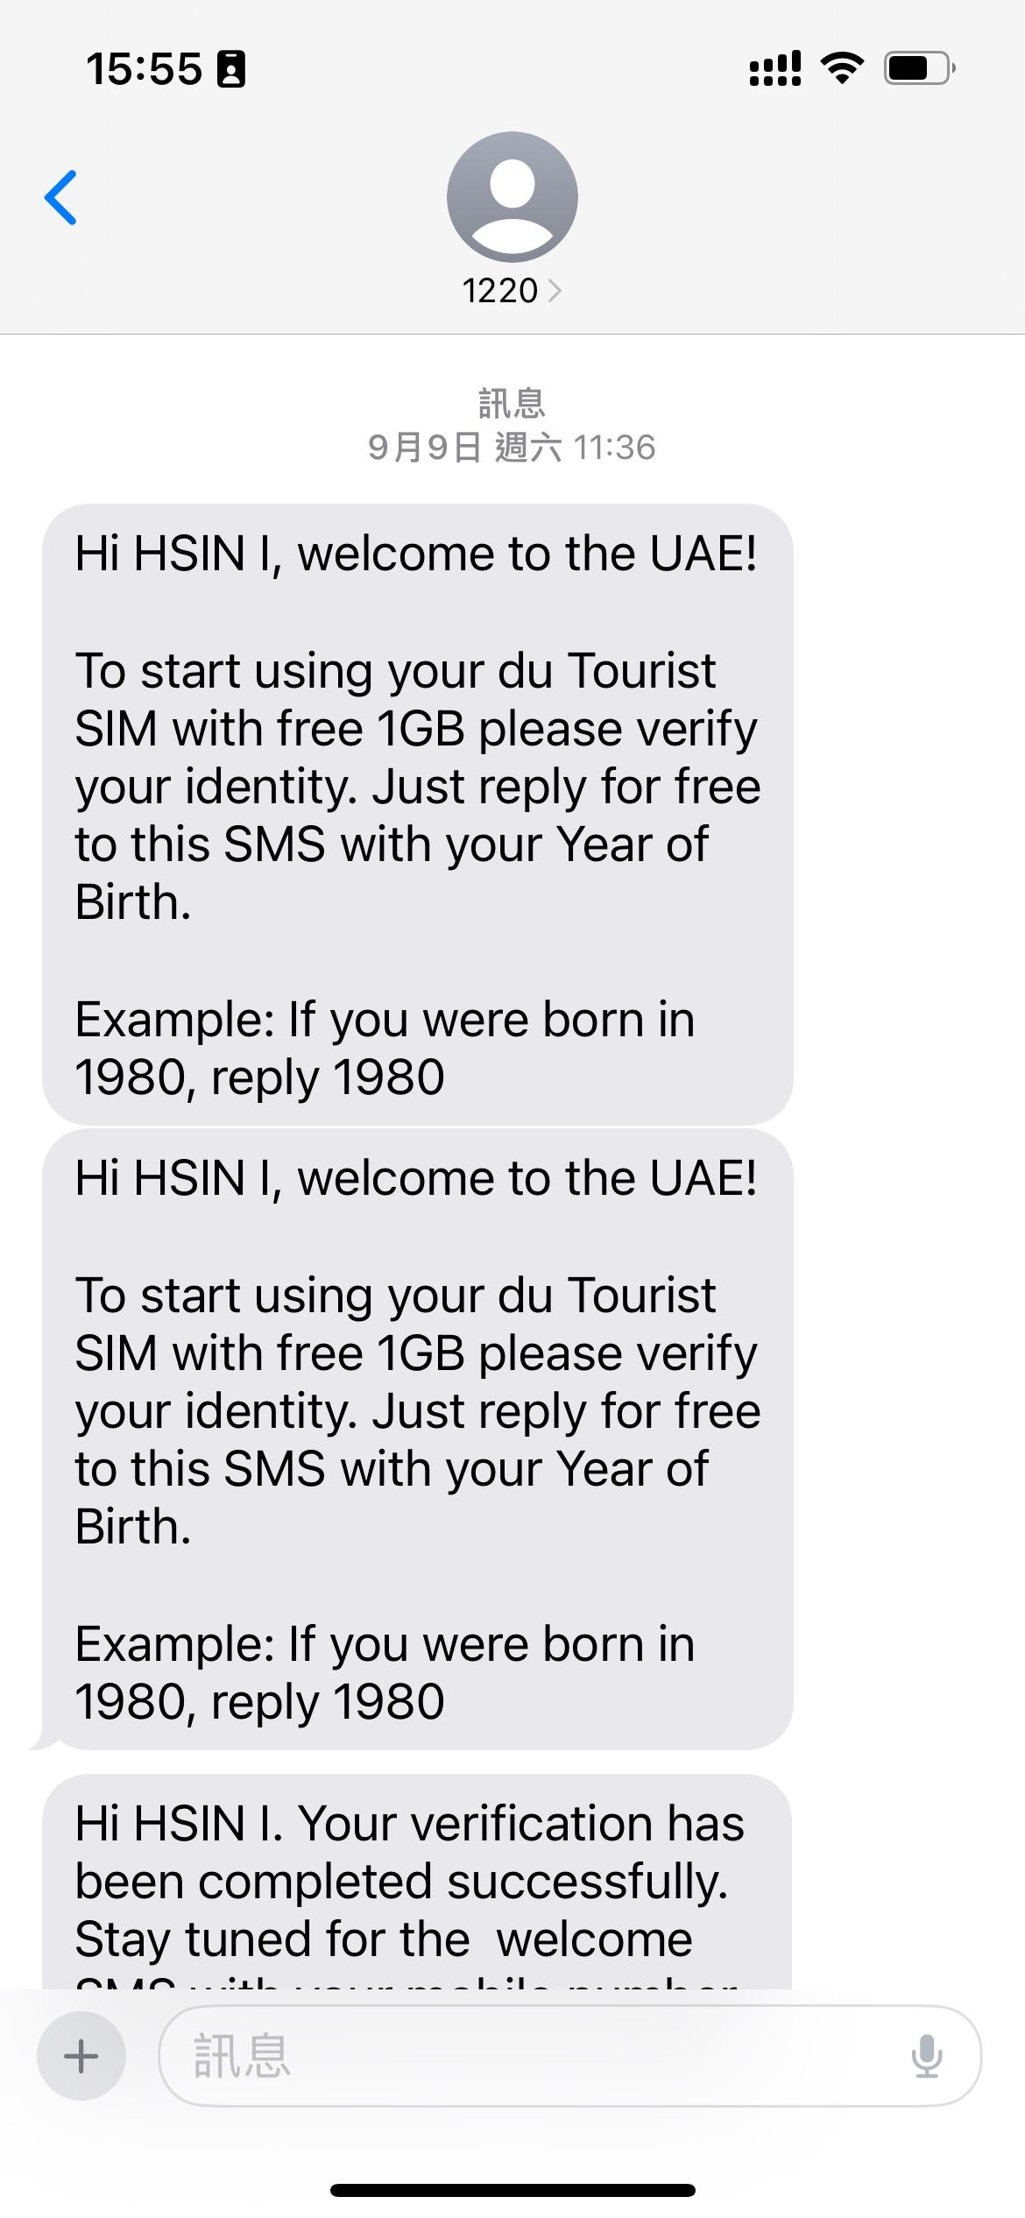Open the contact avatar picture
The image size is (1025, 2218).
pos(512,196)
